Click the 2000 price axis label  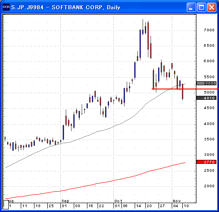pos(209,186)
